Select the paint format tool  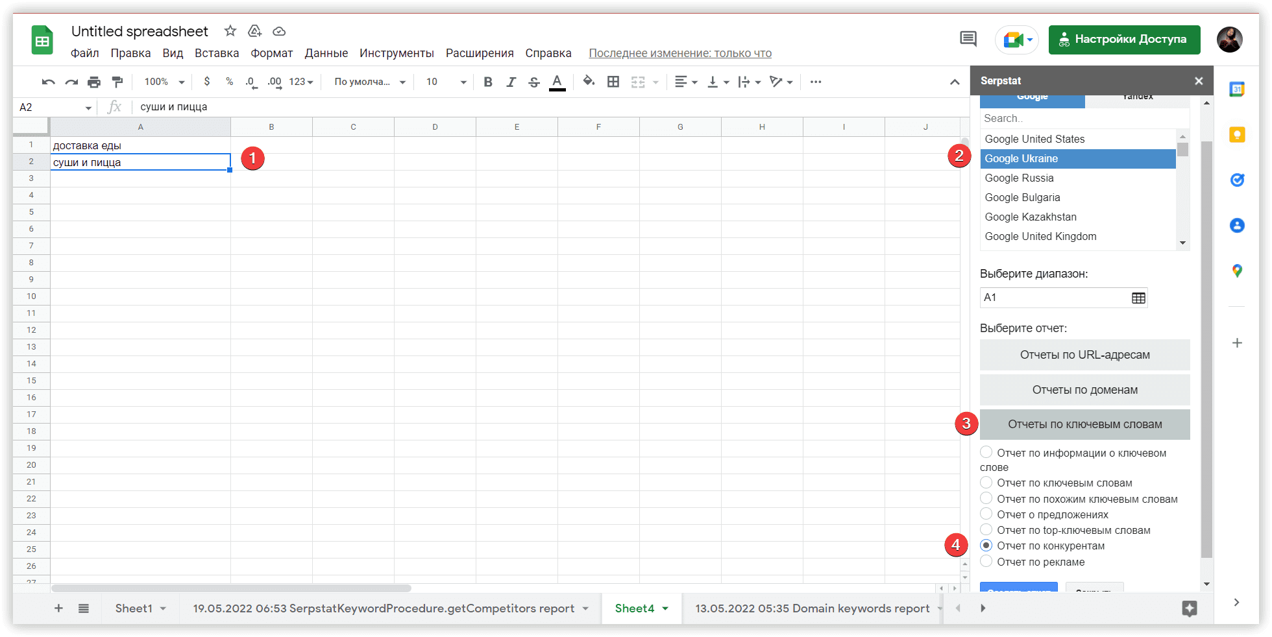click(x=117, y=82)
